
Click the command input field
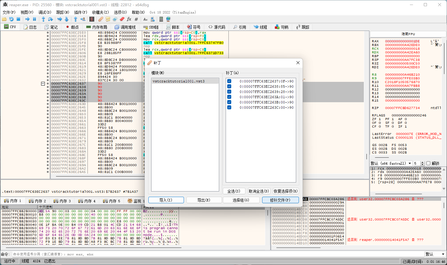click(216, 254)
